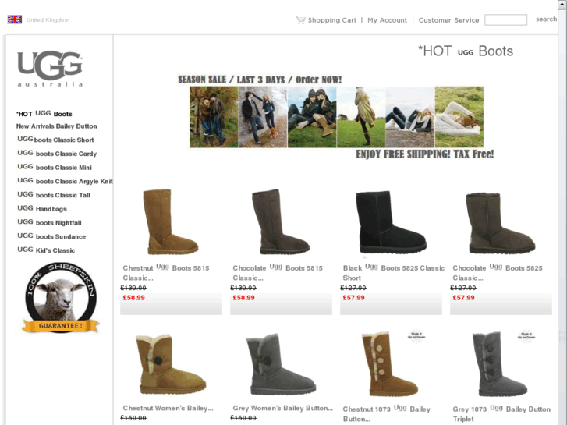View the Chocolate 5815 tall boot image
Viewport: 567px width, 425px height.
pos(281,221)
